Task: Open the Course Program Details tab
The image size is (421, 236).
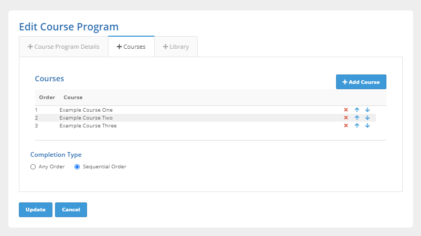Action: [x=63, y=47]
